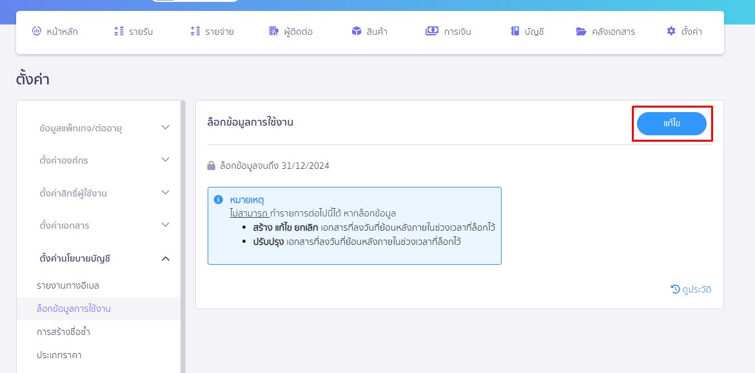The width and height of the screenshot is (755, 373).
Task: Go to ผู้ติดต่อ menu
Action: 299,32
